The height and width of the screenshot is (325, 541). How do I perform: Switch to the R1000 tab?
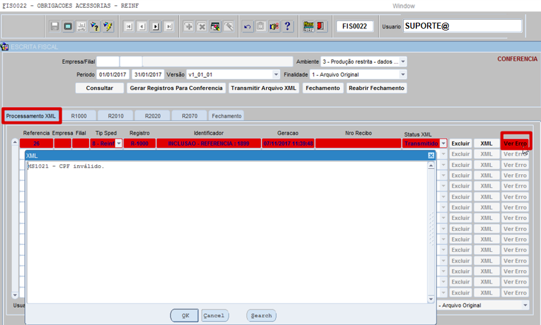[79, 116]
